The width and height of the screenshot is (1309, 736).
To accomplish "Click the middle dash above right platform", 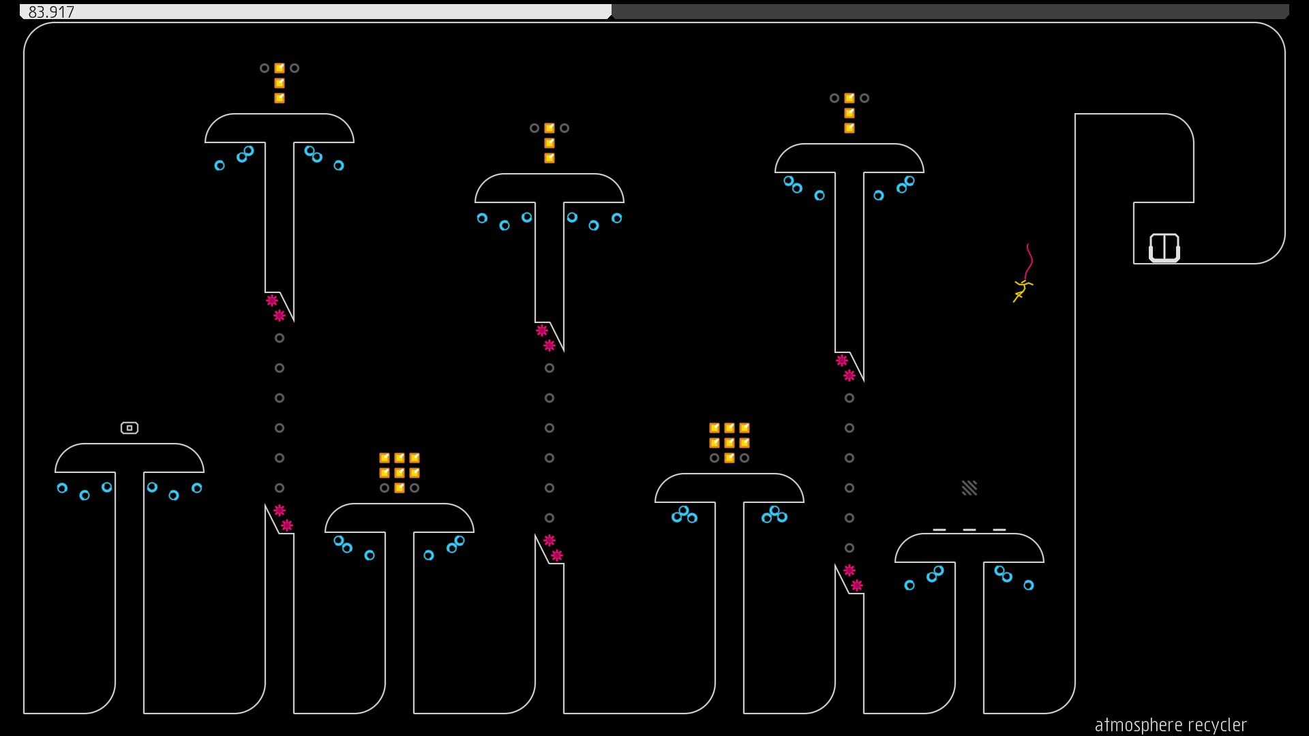I will pyautogui.click(x=969, y=530).
